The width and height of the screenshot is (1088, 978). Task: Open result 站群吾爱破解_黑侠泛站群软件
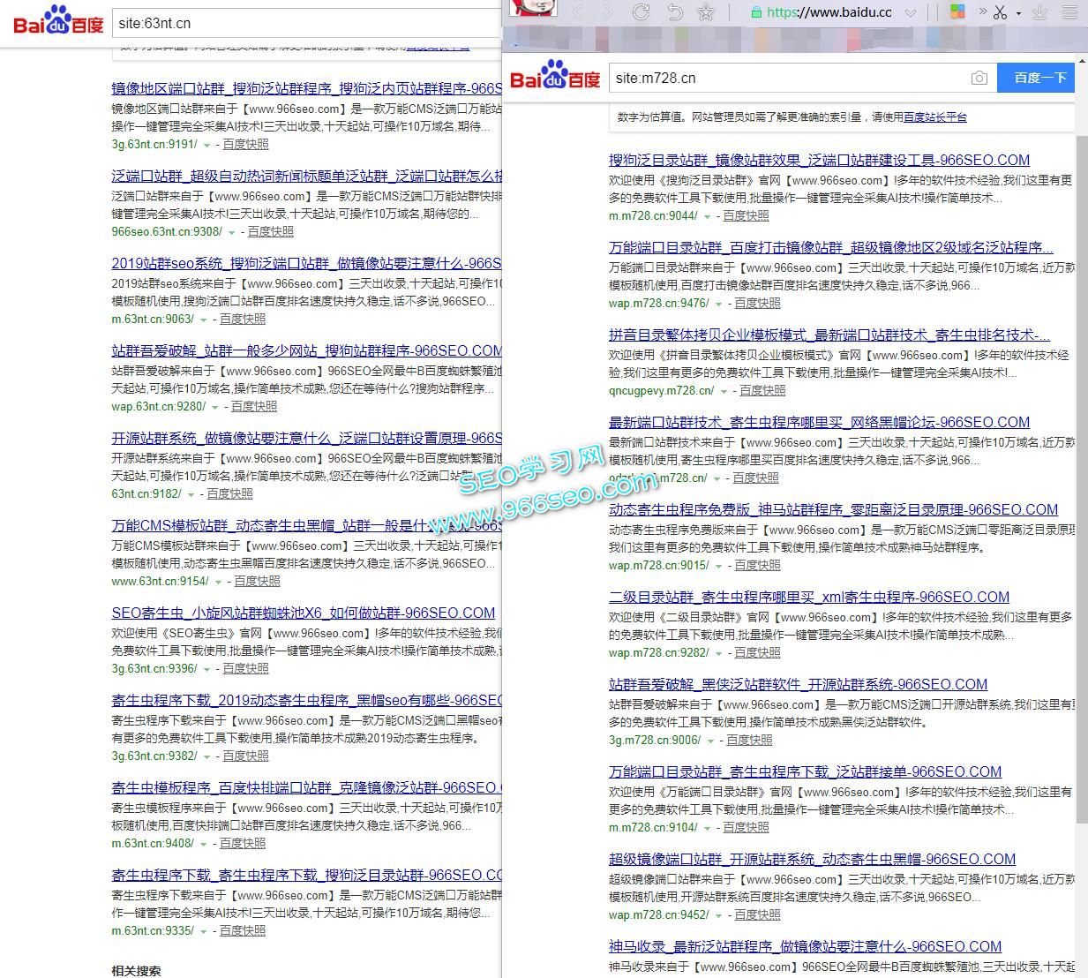point(798,684)
